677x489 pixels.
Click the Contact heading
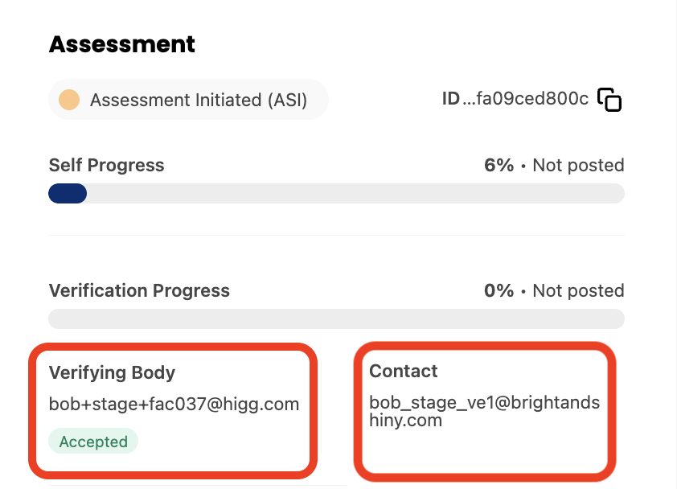point(404,371)
